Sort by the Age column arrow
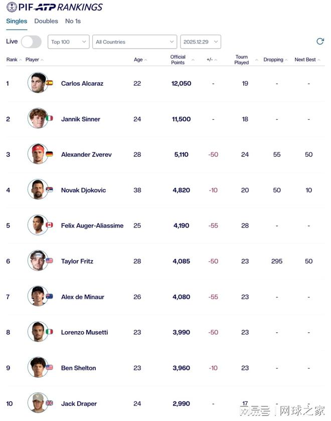Screen dimensions: 331x421 [x=145, y=60]
